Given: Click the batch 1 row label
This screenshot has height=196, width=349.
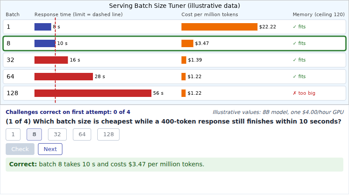Looking at the screenshot, I should [8, 27].
